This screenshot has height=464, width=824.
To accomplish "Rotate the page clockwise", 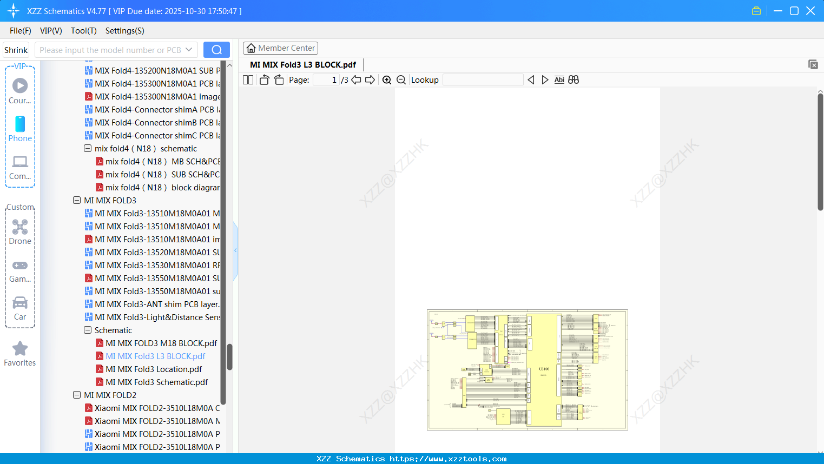I will (279, 79).
